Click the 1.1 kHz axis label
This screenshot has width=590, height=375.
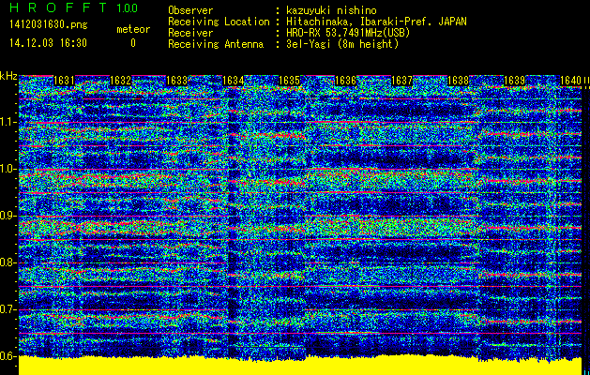pyautogui.click(x=8, y=122)
